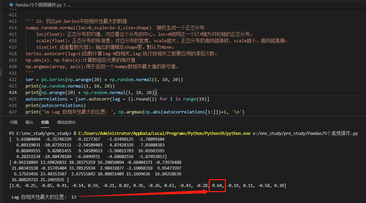
Task: Click line number 427
Action: pyautogui.click(x=13, y=112)
